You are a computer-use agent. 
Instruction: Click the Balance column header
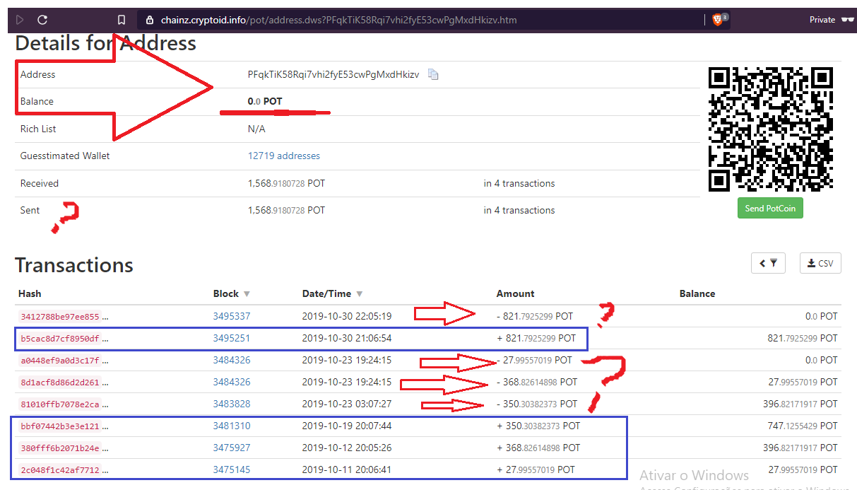tap(697, 293)
